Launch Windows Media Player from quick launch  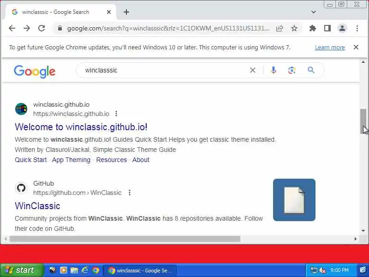click(63, 270)
